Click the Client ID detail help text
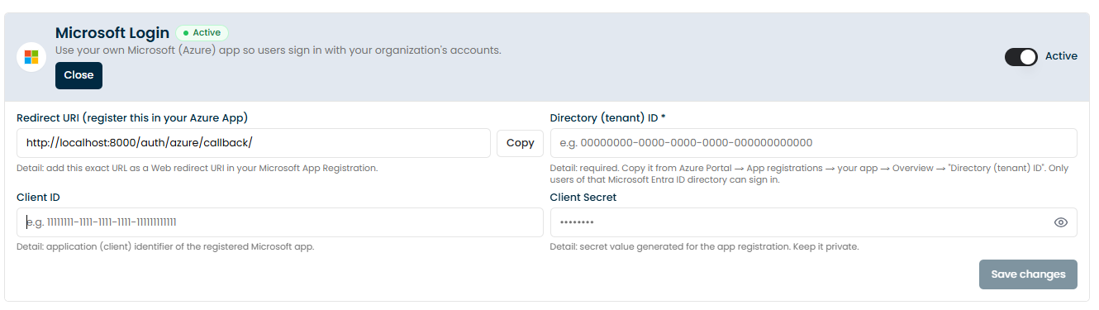The image size is (1099, 310). pos(165,247)
